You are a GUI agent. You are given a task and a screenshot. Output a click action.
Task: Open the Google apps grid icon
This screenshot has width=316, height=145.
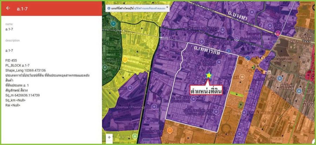tap(305, 7)
